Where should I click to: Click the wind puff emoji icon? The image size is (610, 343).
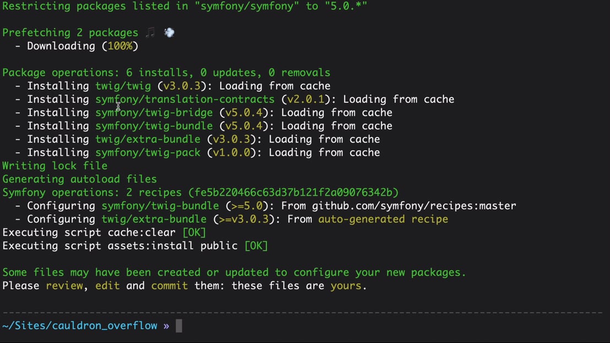170,33
